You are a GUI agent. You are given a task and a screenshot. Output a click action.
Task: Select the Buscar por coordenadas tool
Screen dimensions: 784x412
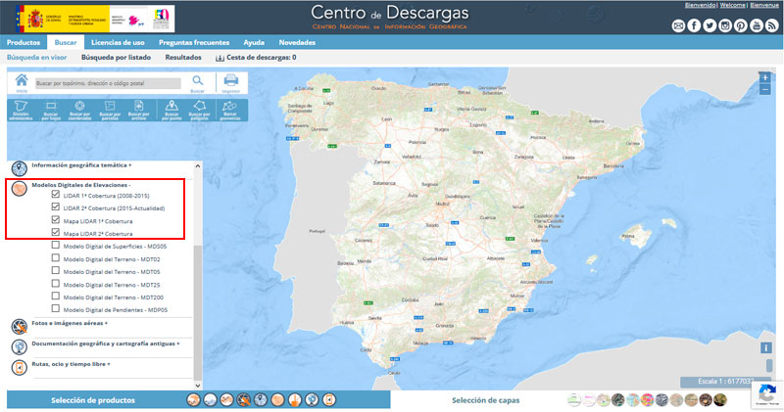[79, 110]
